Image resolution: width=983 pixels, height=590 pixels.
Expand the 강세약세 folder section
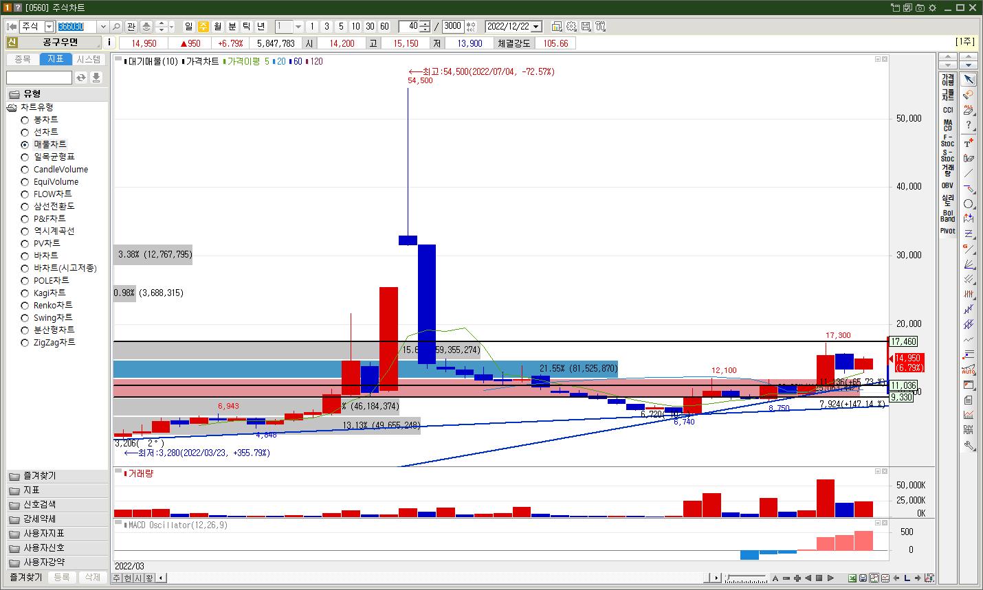(57, 519)
